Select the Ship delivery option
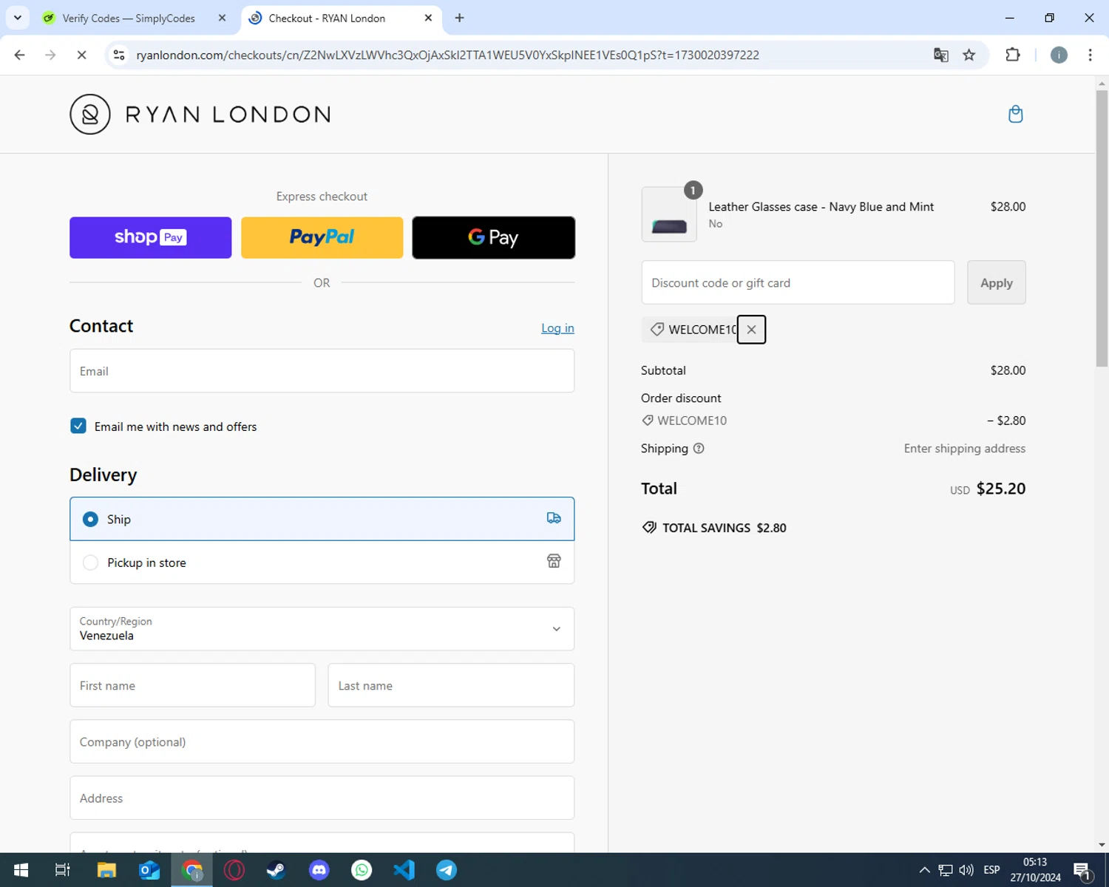This screenshot has height=887, width=1109. [x=322, y=519]
